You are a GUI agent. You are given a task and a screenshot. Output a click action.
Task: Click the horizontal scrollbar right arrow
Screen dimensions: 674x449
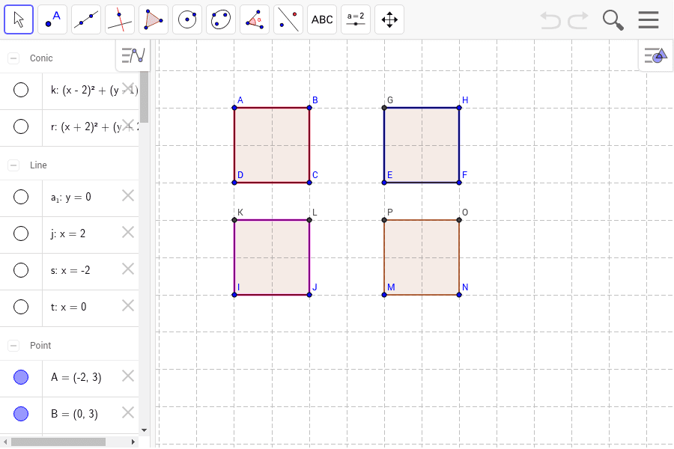(133, 442)
